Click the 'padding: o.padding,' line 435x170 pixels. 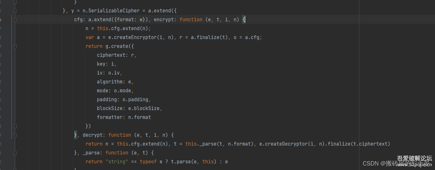124,100
